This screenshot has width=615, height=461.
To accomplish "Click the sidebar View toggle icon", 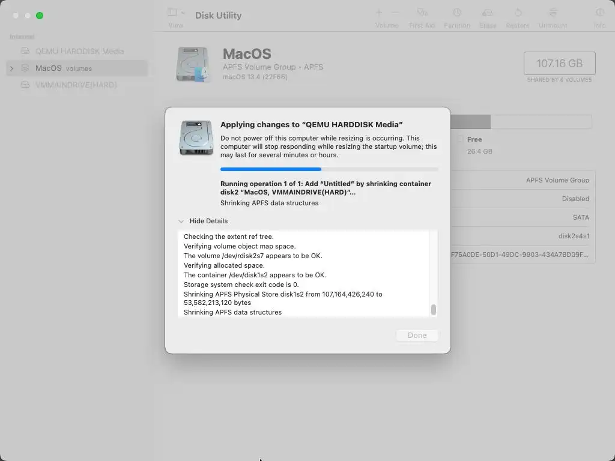I will coord(172,12).
